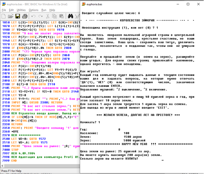Viewport: 204px width, 174px height.
Task: Click the 'Зерно: 5000 бушелей' output line
Action: click(113, 141)
